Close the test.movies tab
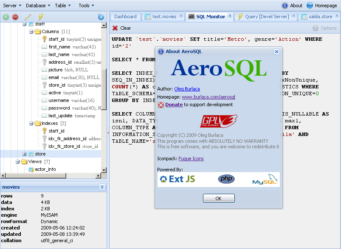The height and width of the screenshot is (249, 341). point(181,15)
